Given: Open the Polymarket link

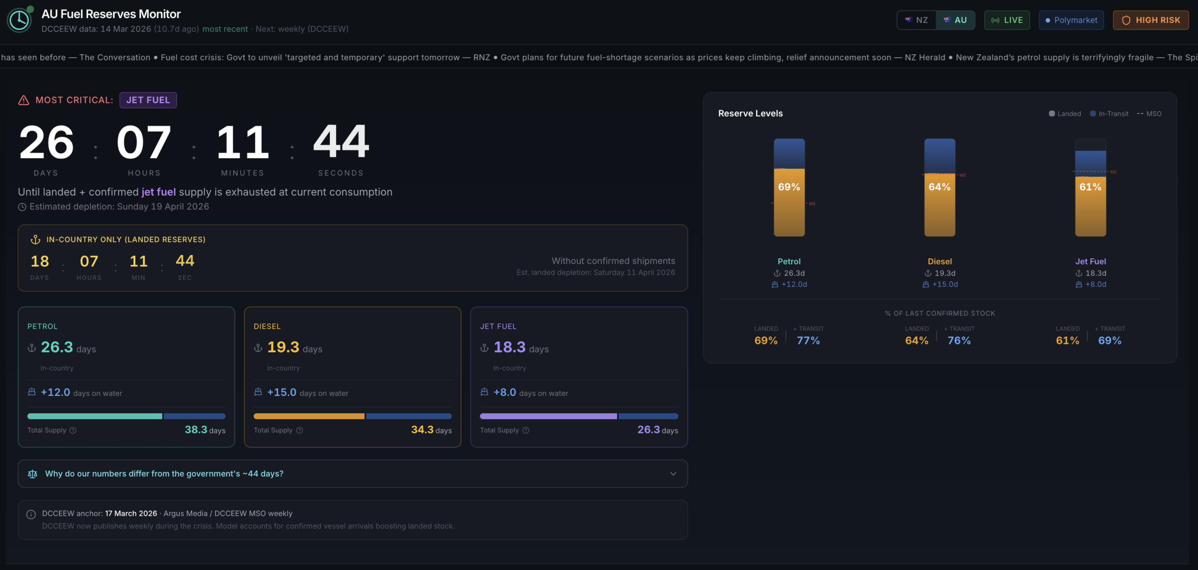Looking at the screenshot, I should (x=1071, y=20).
